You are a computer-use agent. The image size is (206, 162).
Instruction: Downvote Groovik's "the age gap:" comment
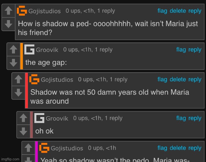(x=13, y=63)
